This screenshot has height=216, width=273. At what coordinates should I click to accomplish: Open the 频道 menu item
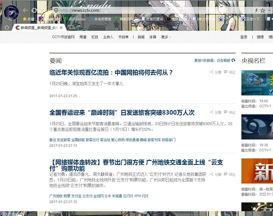(x=83, y=37)
